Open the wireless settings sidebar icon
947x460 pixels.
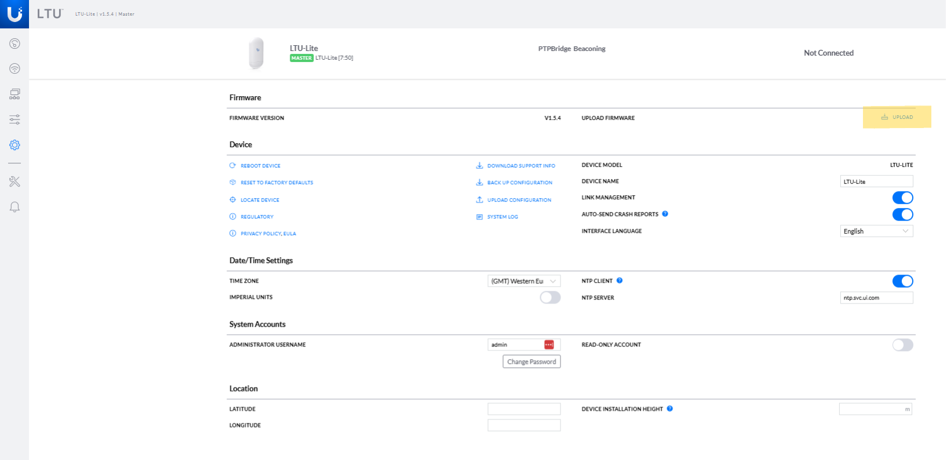(x=14, y=68)
